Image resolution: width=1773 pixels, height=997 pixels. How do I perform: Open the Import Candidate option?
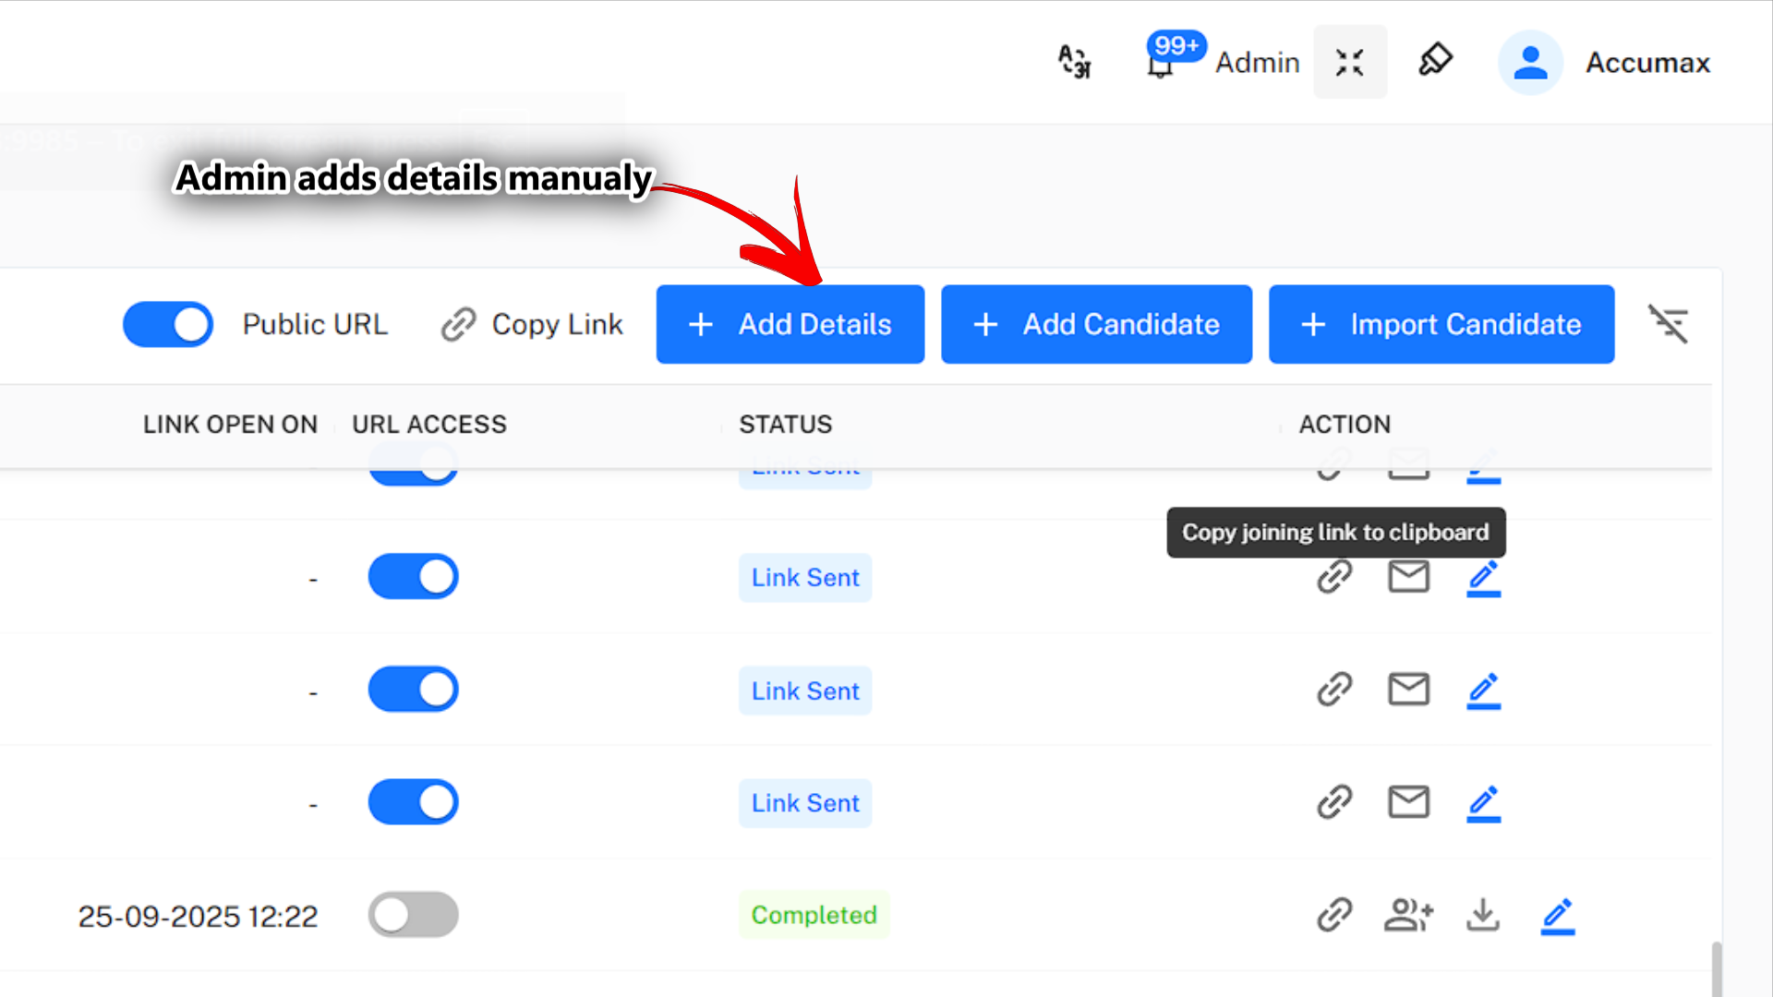click(x=1441, y=324)
